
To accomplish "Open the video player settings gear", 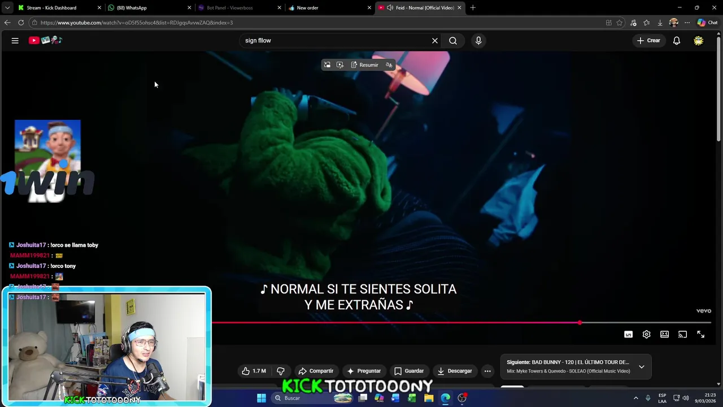I will (646, 335).
